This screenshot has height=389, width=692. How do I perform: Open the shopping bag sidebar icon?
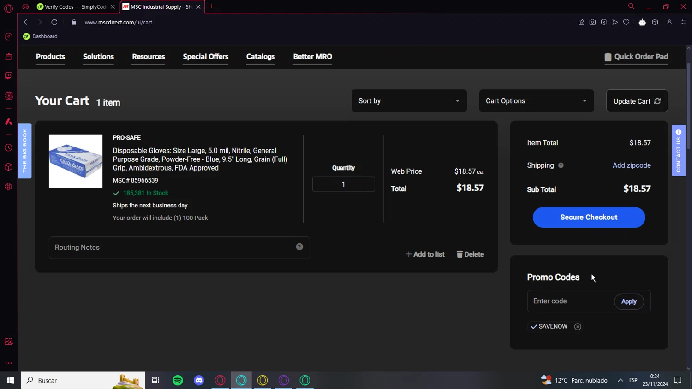coord(8,56)
